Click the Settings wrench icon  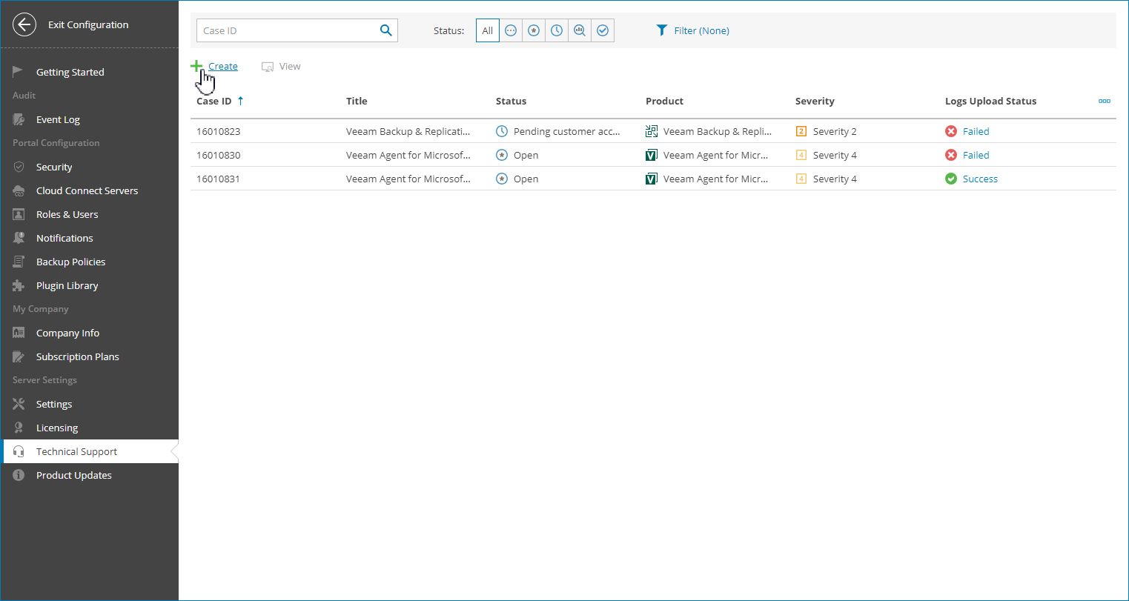pyautogui.click(x=19, y=404)
